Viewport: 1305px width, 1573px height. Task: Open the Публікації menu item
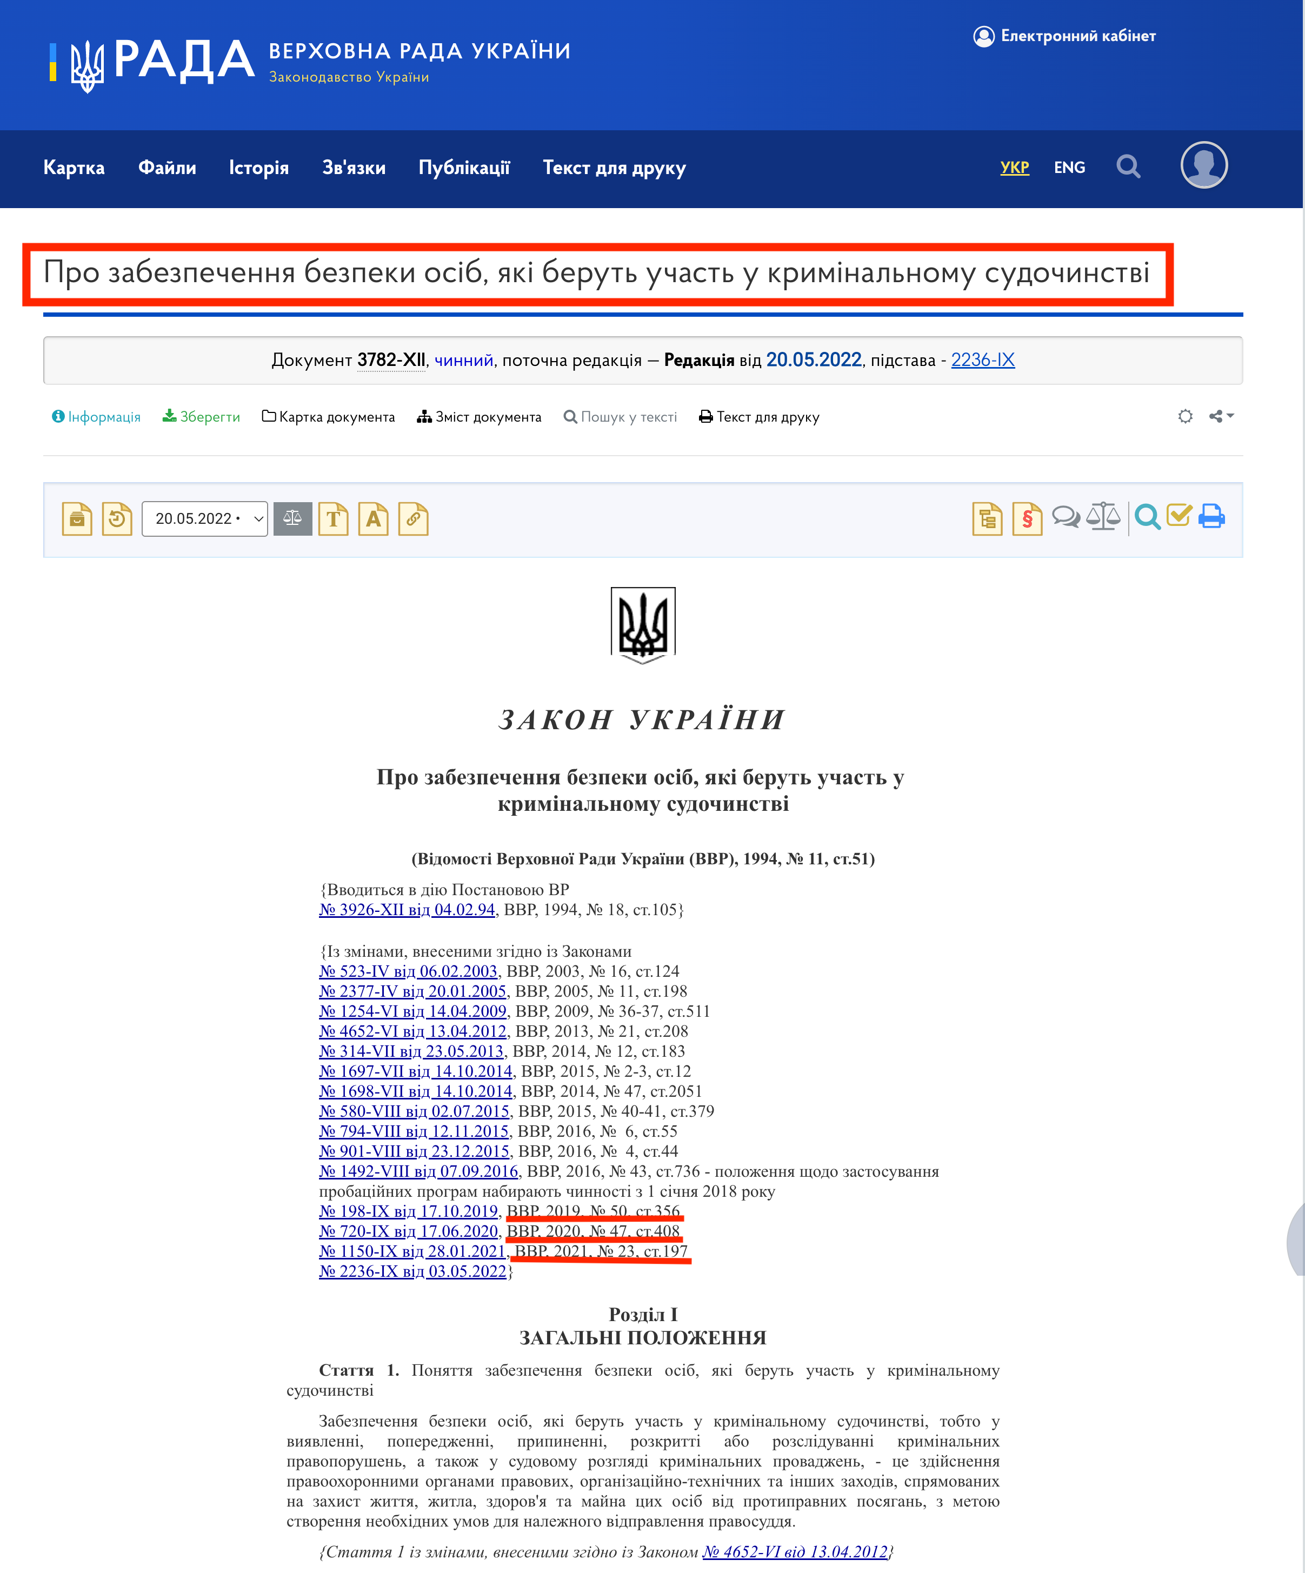pyautogui.click(x=464, y=167)
